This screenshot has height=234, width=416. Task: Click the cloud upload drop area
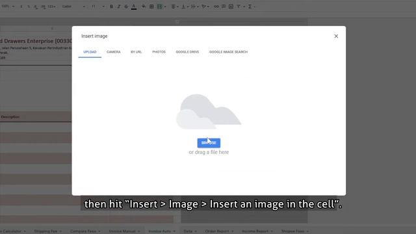click(x=209, y=111)
